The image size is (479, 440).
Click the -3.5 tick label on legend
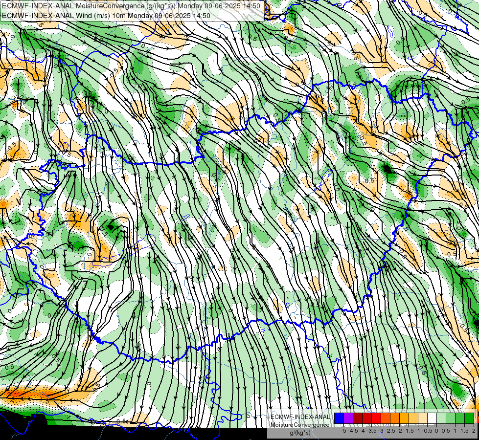click(371, 431)
